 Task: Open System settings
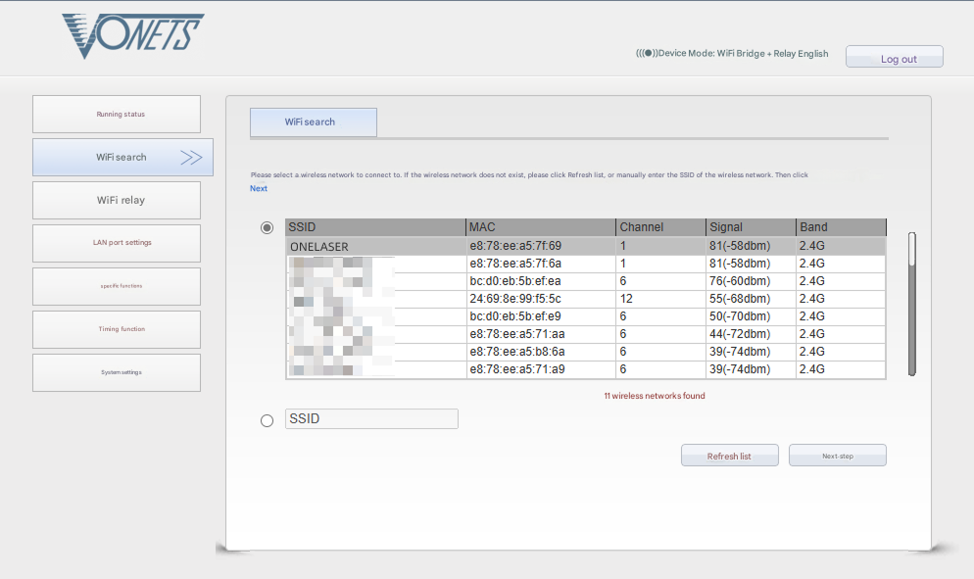pos(116,372)
